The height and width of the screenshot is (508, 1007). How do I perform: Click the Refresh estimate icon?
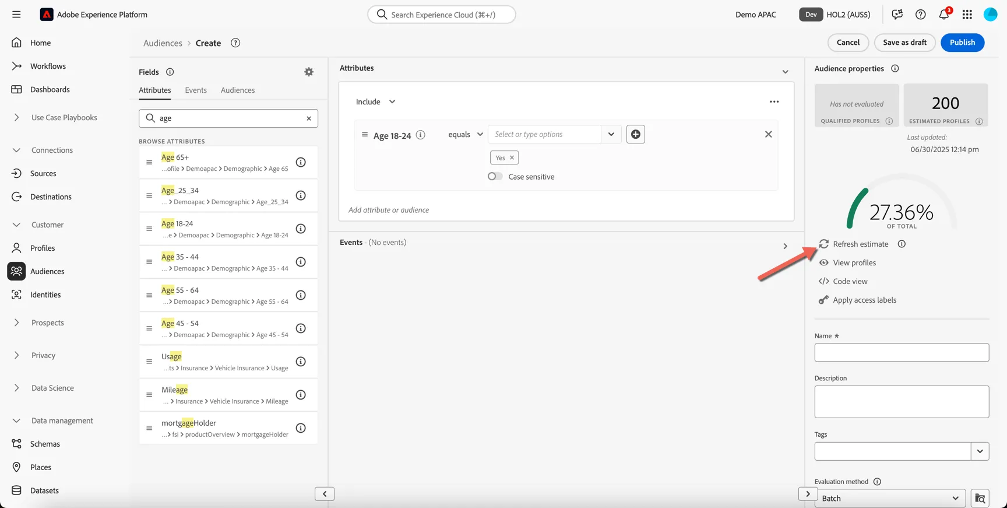tap(824, 244)
